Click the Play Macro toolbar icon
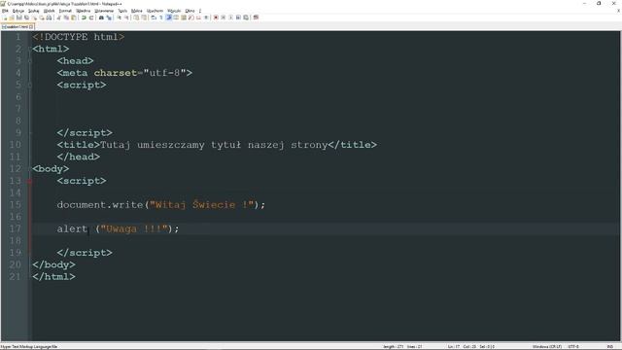This screenshot has height=350, width=622. [231, 17]
